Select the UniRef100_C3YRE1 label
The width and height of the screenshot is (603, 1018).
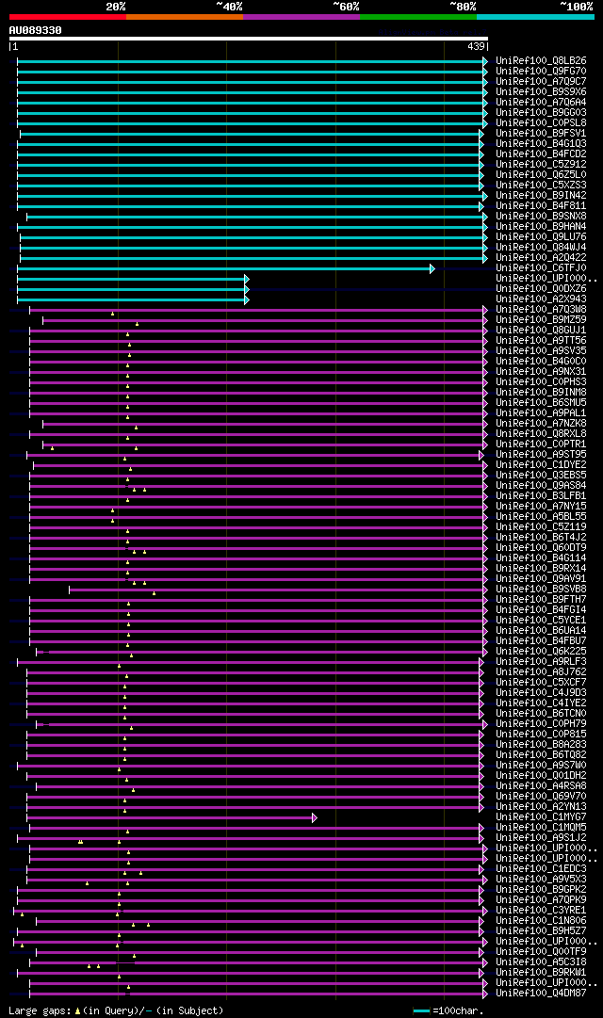(x=541, y=912)
